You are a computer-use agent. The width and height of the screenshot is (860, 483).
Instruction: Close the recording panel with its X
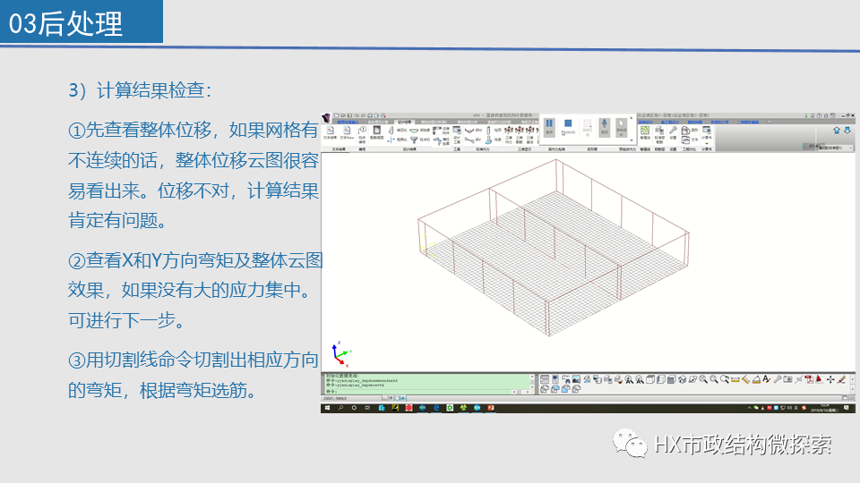632,118
